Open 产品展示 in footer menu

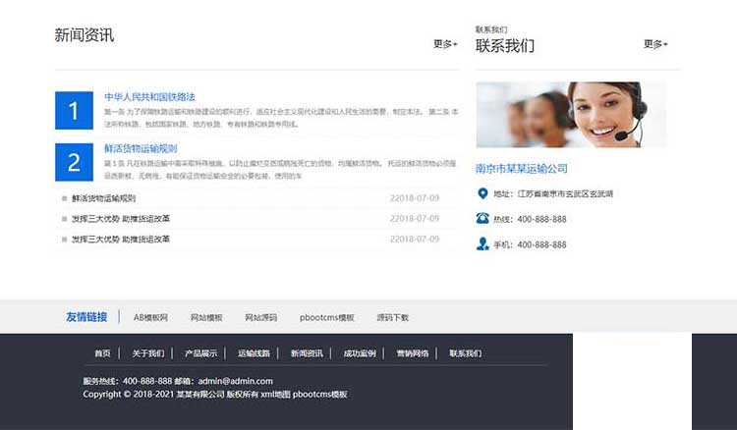pos(200,353)
